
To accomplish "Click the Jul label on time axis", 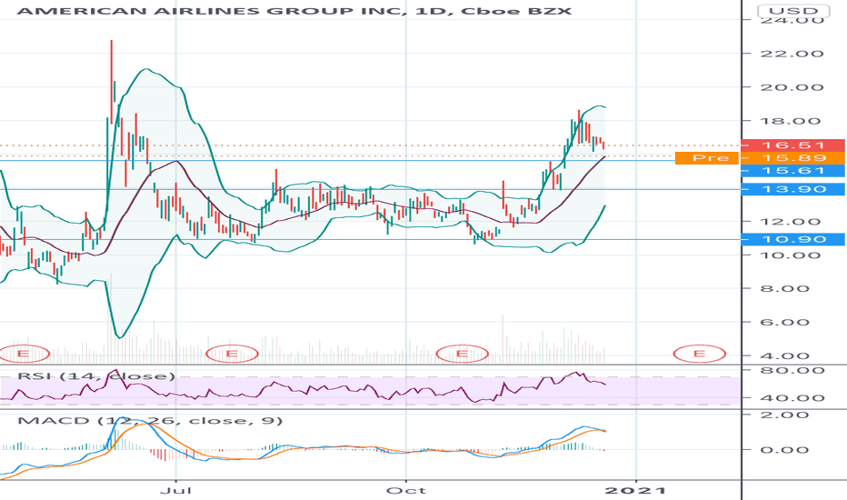I will tap(176, 491).
